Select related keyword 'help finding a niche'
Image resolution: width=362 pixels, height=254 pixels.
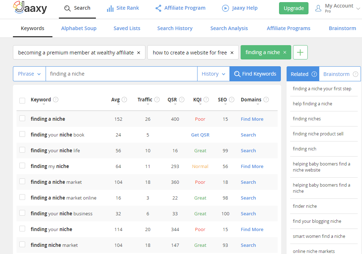click(312, 104)
